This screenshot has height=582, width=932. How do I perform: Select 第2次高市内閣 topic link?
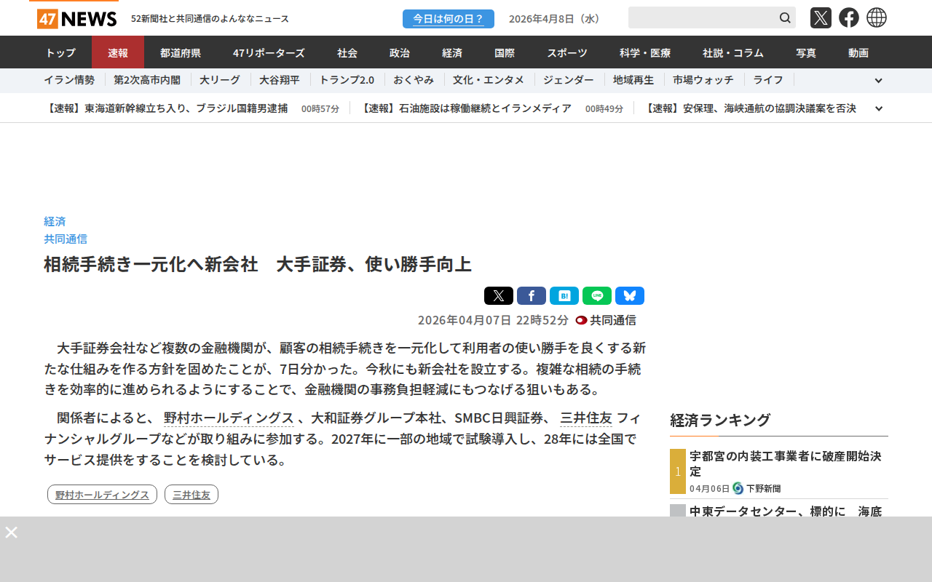(x=147, y=80)
